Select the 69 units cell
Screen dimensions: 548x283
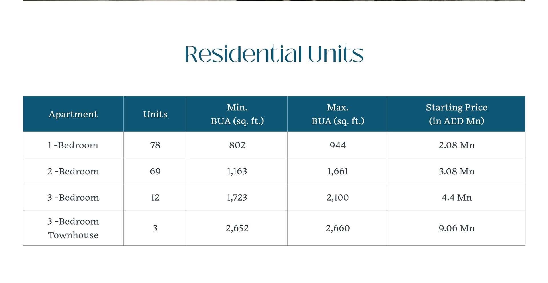[155, 171]
